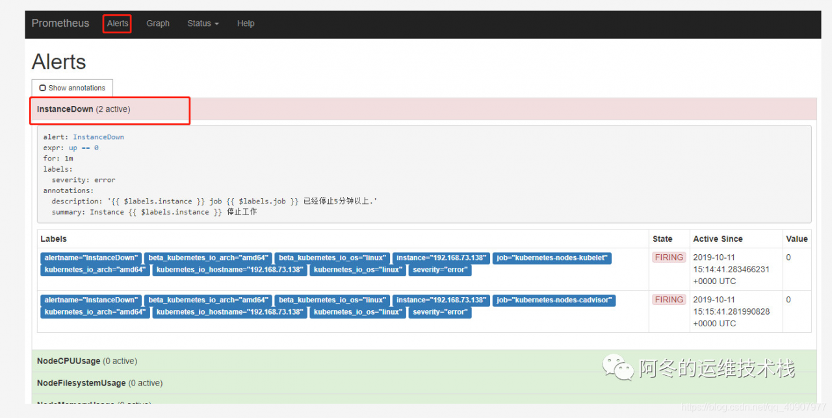Expand the Status dropdown menu
The height and width of the screenshot is (418, 832).
[x=203, y=23]
